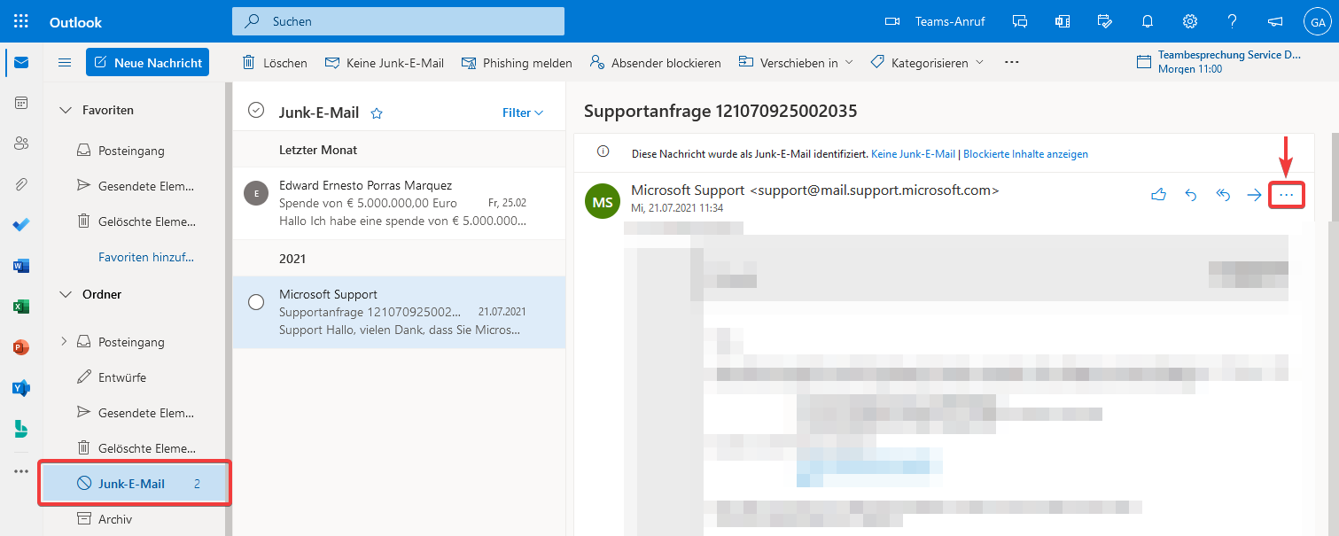Add Junk-E-Mail folder to favorites star
The height and width of the screenshot is (536, 1339).
click(377, 113)
